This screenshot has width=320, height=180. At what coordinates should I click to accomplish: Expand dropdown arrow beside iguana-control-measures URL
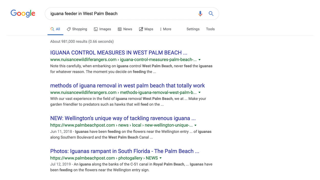(x=199, y=60)
